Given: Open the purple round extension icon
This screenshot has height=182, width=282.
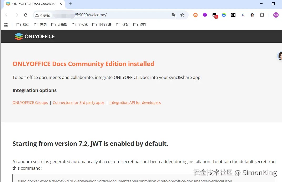Looking at the screenshot, I should [x=205, y=15].
